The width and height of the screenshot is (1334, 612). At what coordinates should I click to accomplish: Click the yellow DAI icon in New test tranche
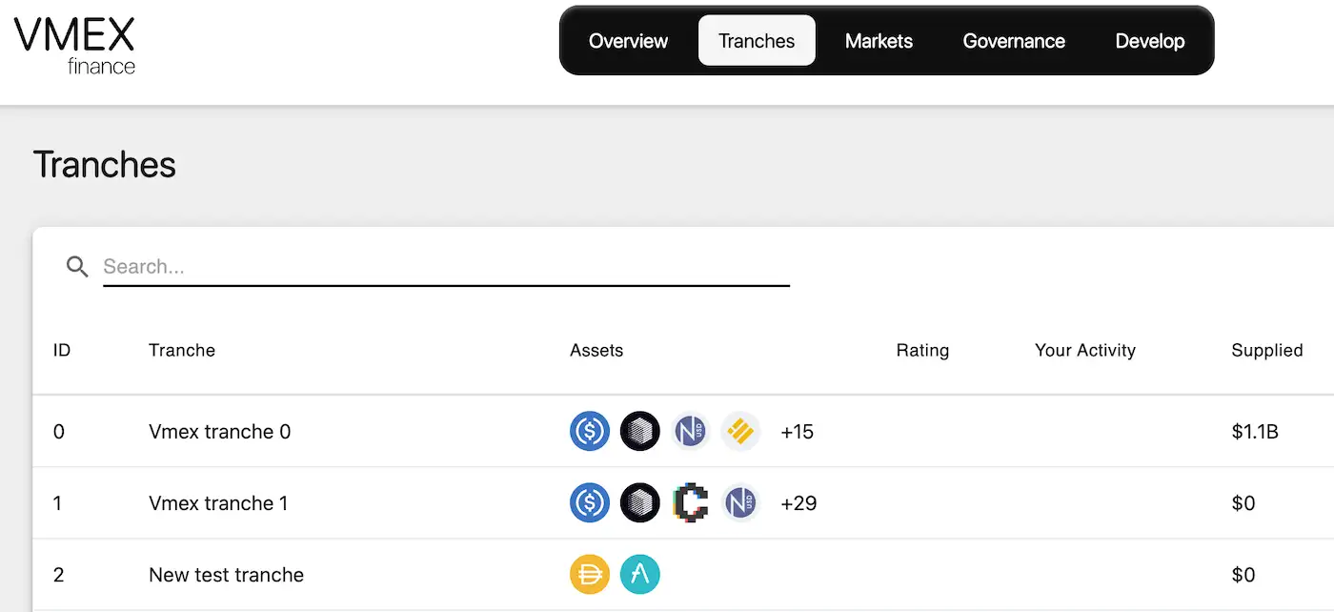[590, 575]
